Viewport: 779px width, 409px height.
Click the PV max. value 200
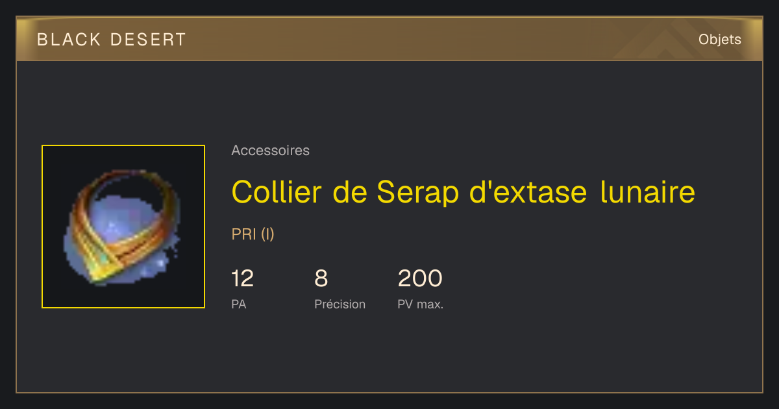(419, 279)
